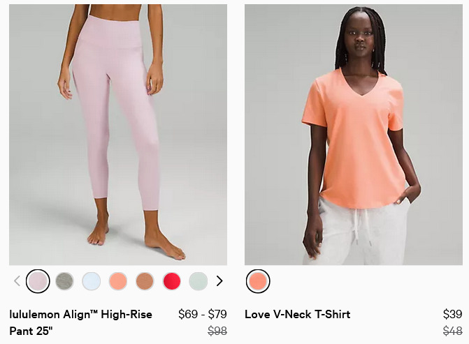Select the bright red color swatch
The width and height of the screenshot is (469, 344).
coord(172,281)
